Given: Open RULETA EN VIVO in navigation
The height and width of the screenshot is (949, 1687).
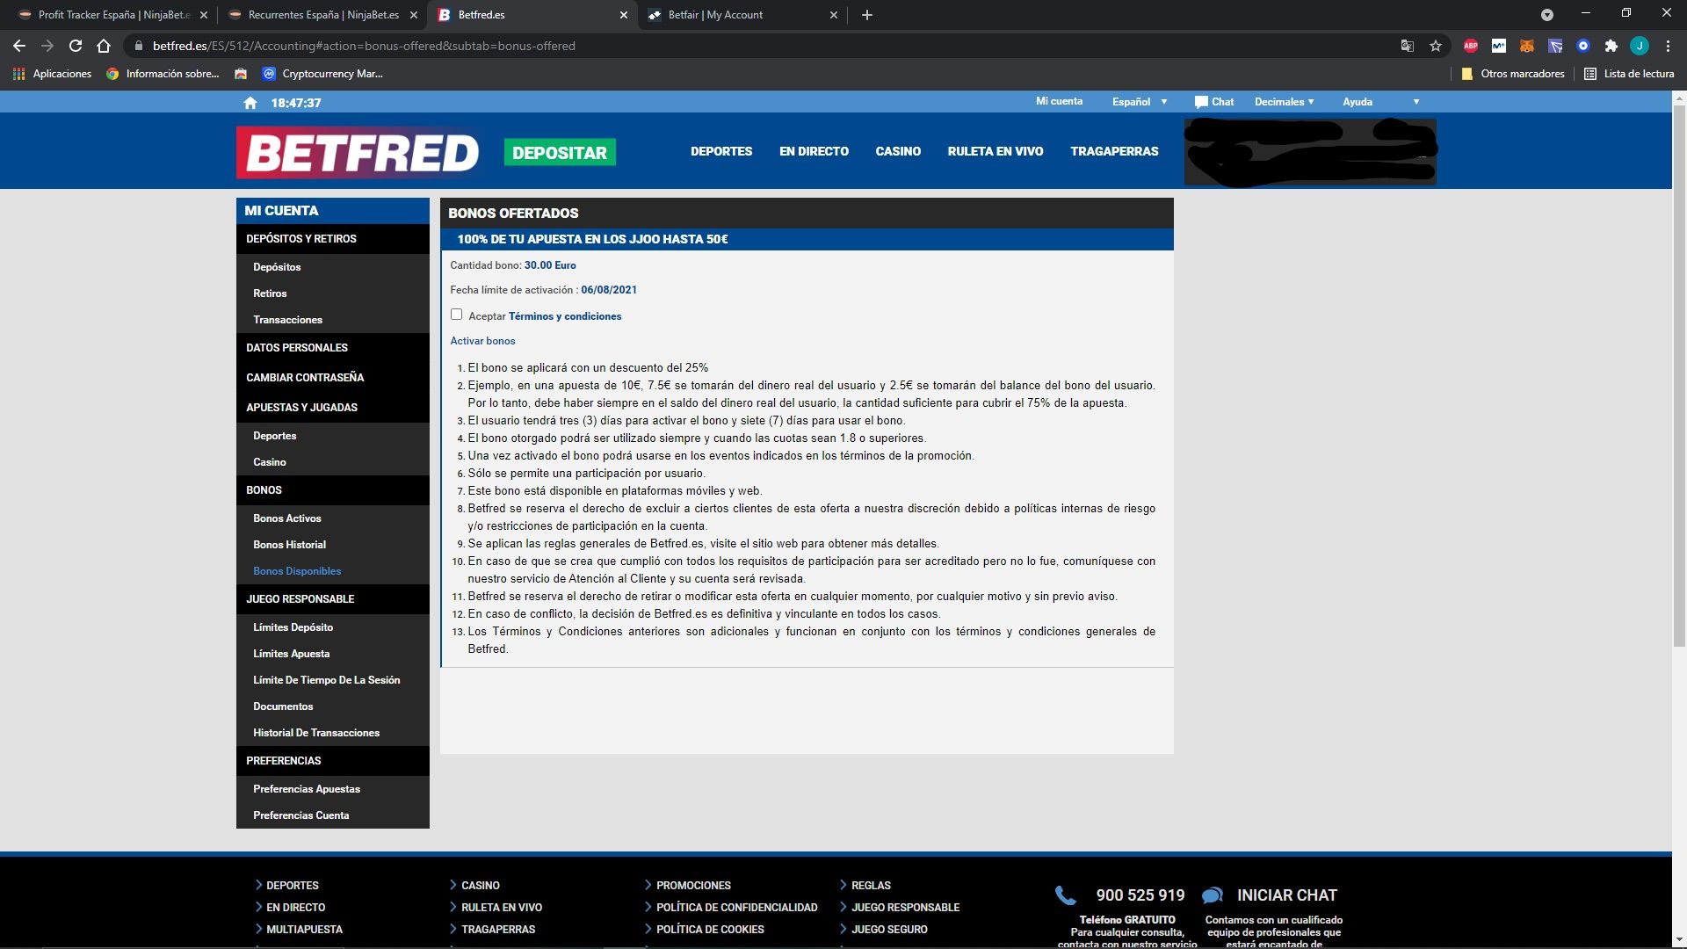Looking at the screenshot, I should (996, 151).
